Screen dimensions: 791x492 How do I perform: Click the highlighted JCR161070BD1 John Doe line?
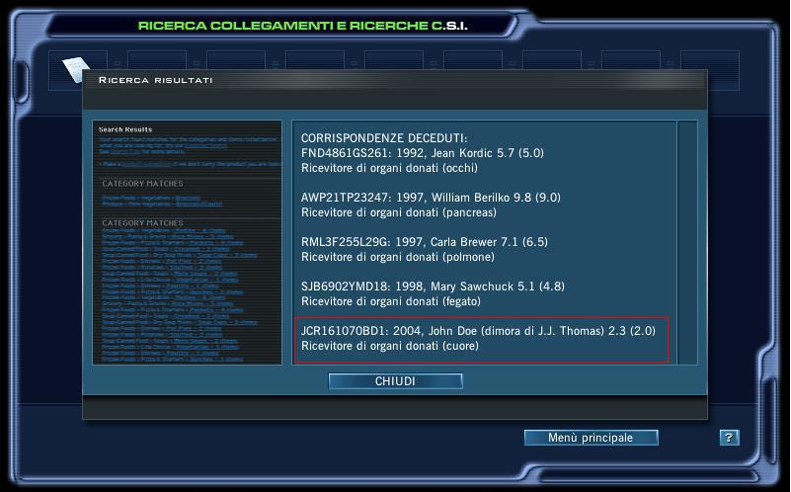(478, 331)
